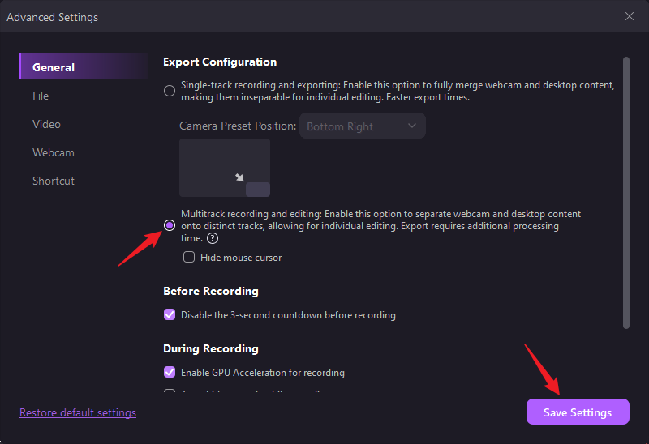649x444 pixels.
Task: Uncheck Disable the 3-second countdown checkbox
Action: pos(170,314)
